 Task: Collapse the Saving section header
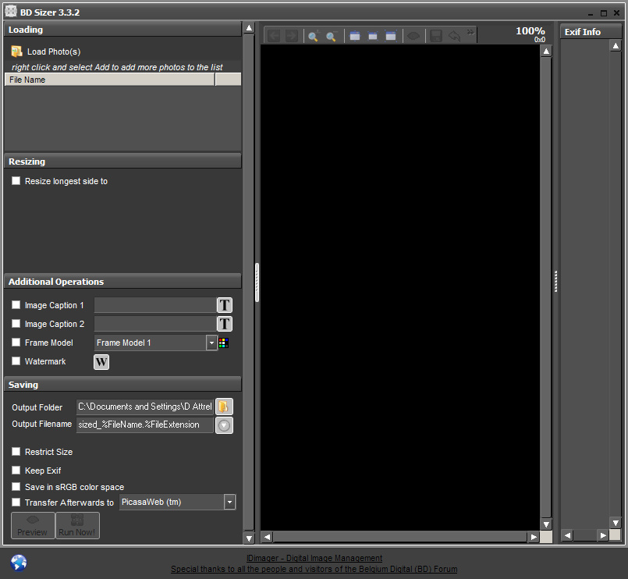pyautogui.click(x=122, y=385)
